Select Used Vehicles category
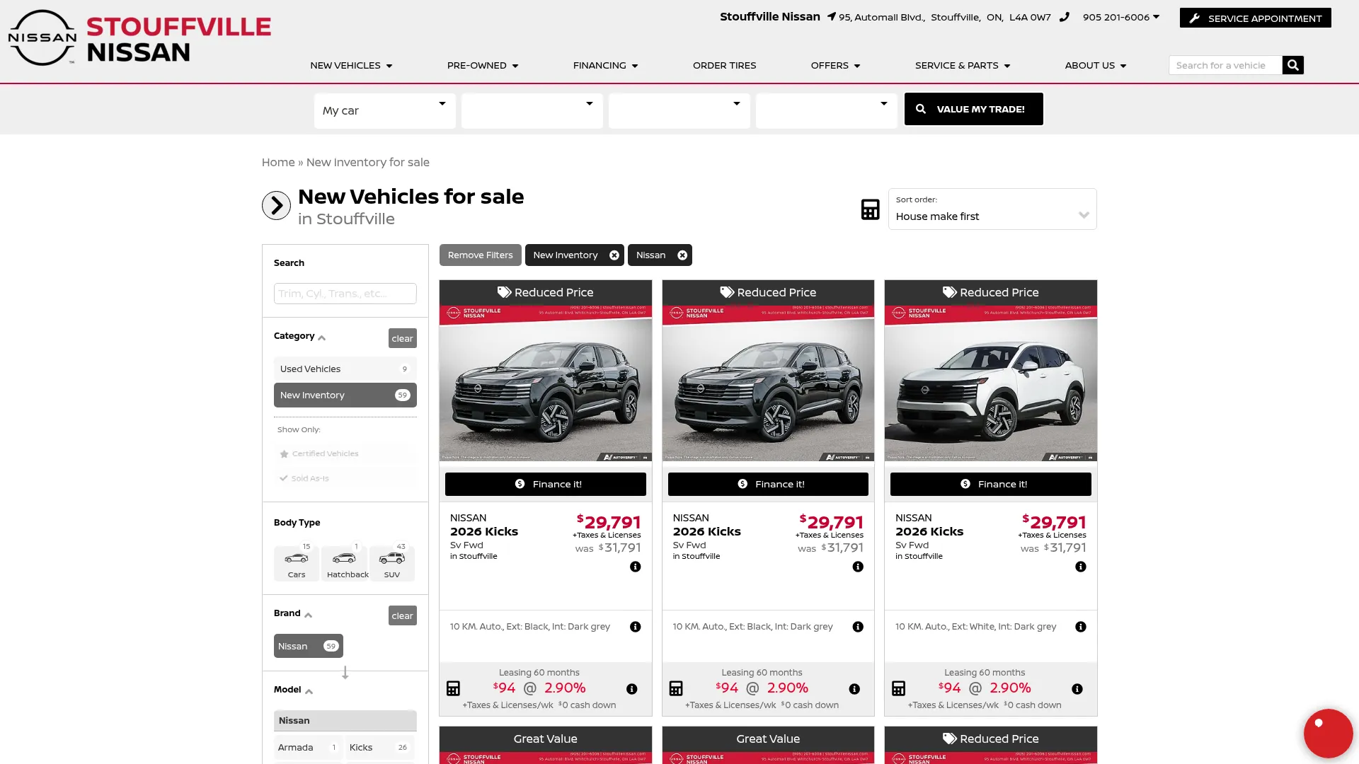The image size is (1359, 764). 345,369
